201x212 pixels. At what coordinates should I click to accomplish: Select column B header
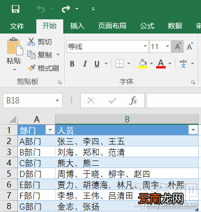tap(127, 119)
